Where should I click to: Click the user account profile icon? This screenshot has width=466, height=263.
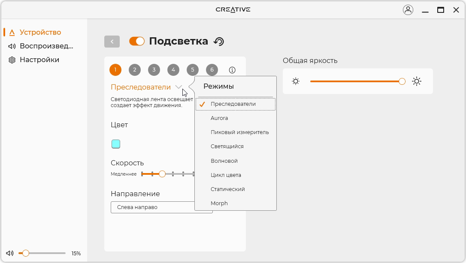coord(408,10)
